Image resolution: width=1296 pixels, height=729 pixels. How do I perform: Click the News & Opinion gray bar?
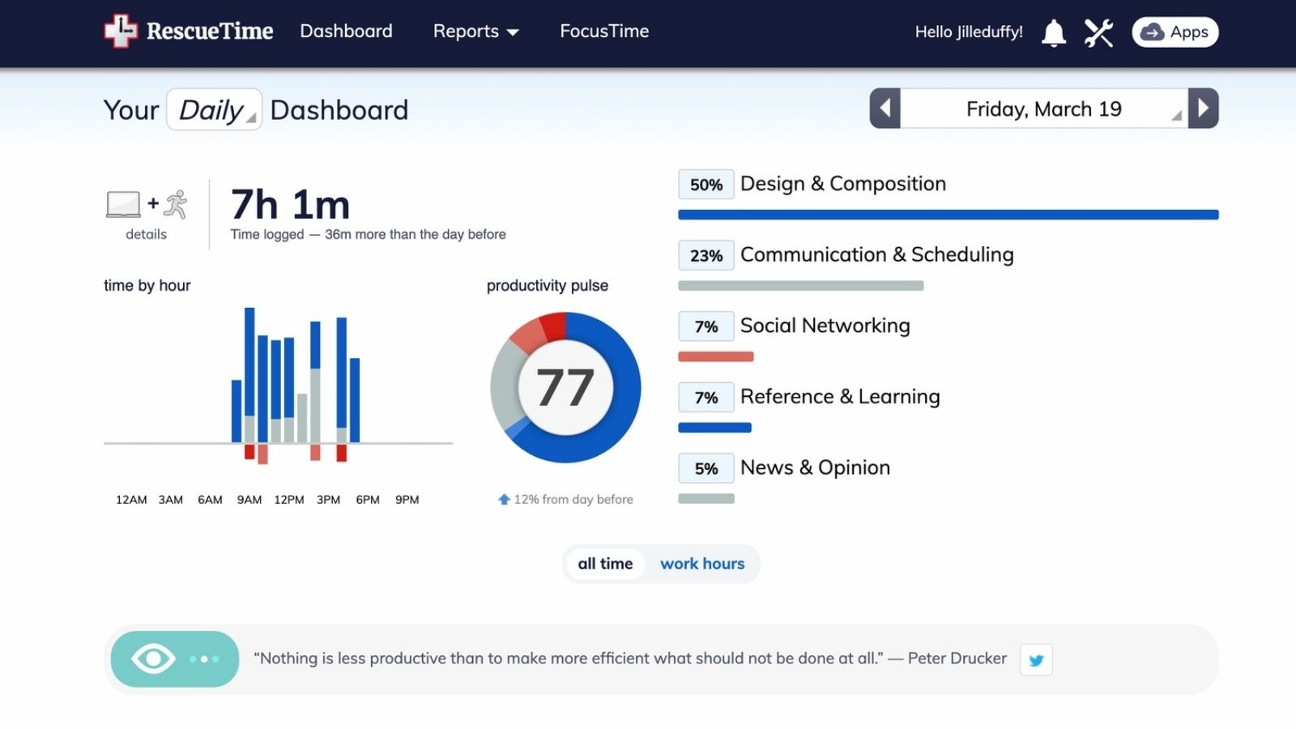pyautogui.click(x=706, y=498)
